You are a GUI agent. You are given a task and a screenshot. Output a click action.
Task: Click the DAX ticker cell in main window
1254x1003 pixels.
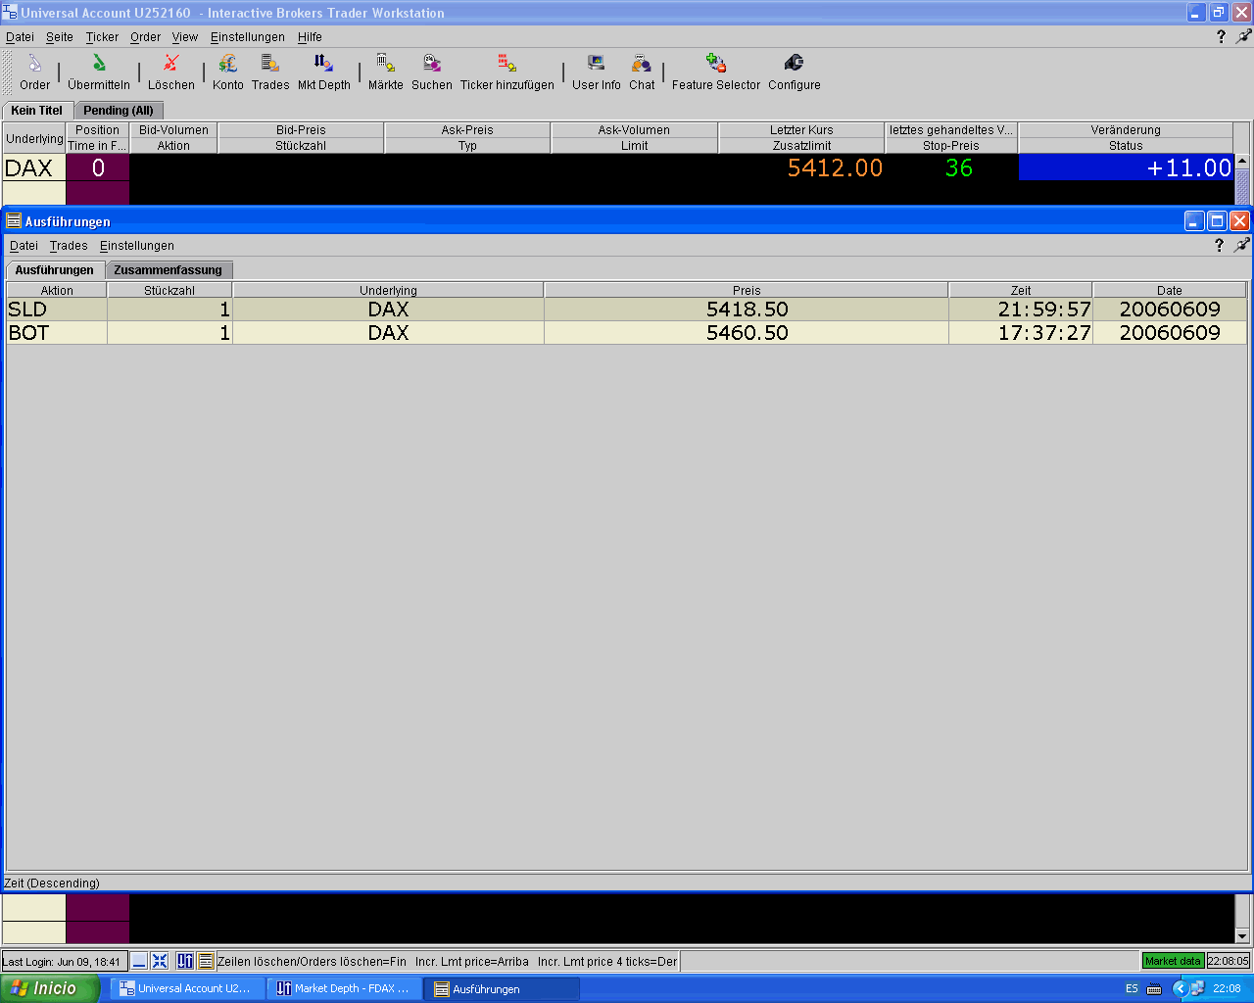33,167
